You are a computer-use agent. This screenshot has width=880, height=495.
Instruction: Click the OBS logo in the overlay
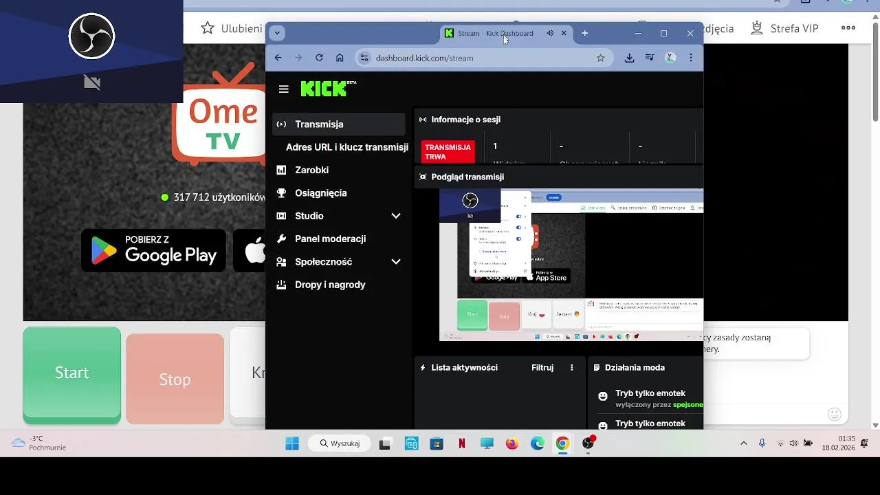[91, 36]
